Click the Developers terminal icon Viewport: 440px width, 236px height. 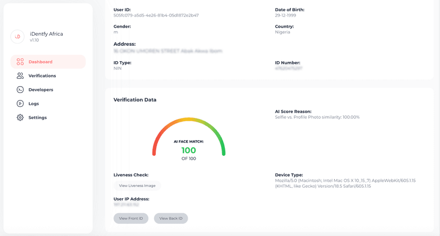(20, 89)
